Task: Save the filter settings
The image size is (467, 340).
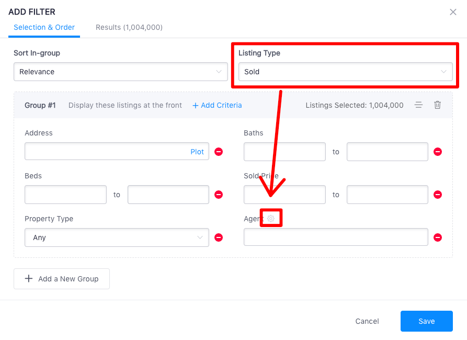Action: [427, 321]
